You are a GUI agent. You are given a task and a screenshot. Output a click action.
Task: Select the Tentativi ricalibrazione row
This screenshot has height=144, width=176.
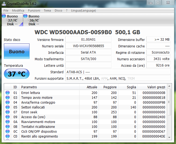click(85, 127)
